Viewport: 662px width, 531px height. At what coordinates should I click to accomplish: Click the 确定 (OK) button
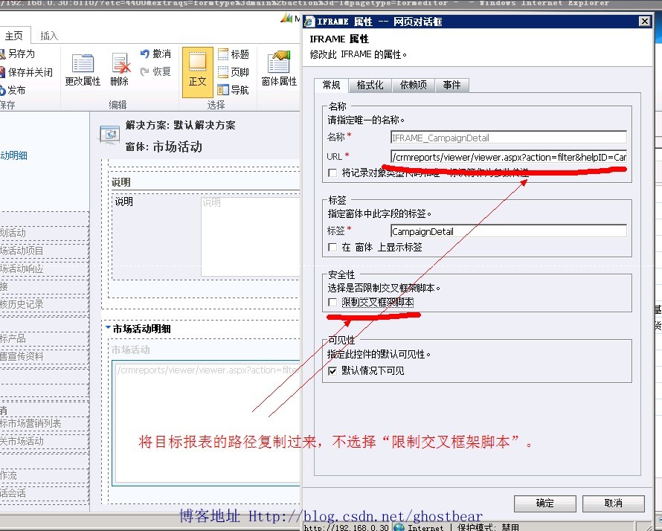pyautogui.click(x=544, y=503)
